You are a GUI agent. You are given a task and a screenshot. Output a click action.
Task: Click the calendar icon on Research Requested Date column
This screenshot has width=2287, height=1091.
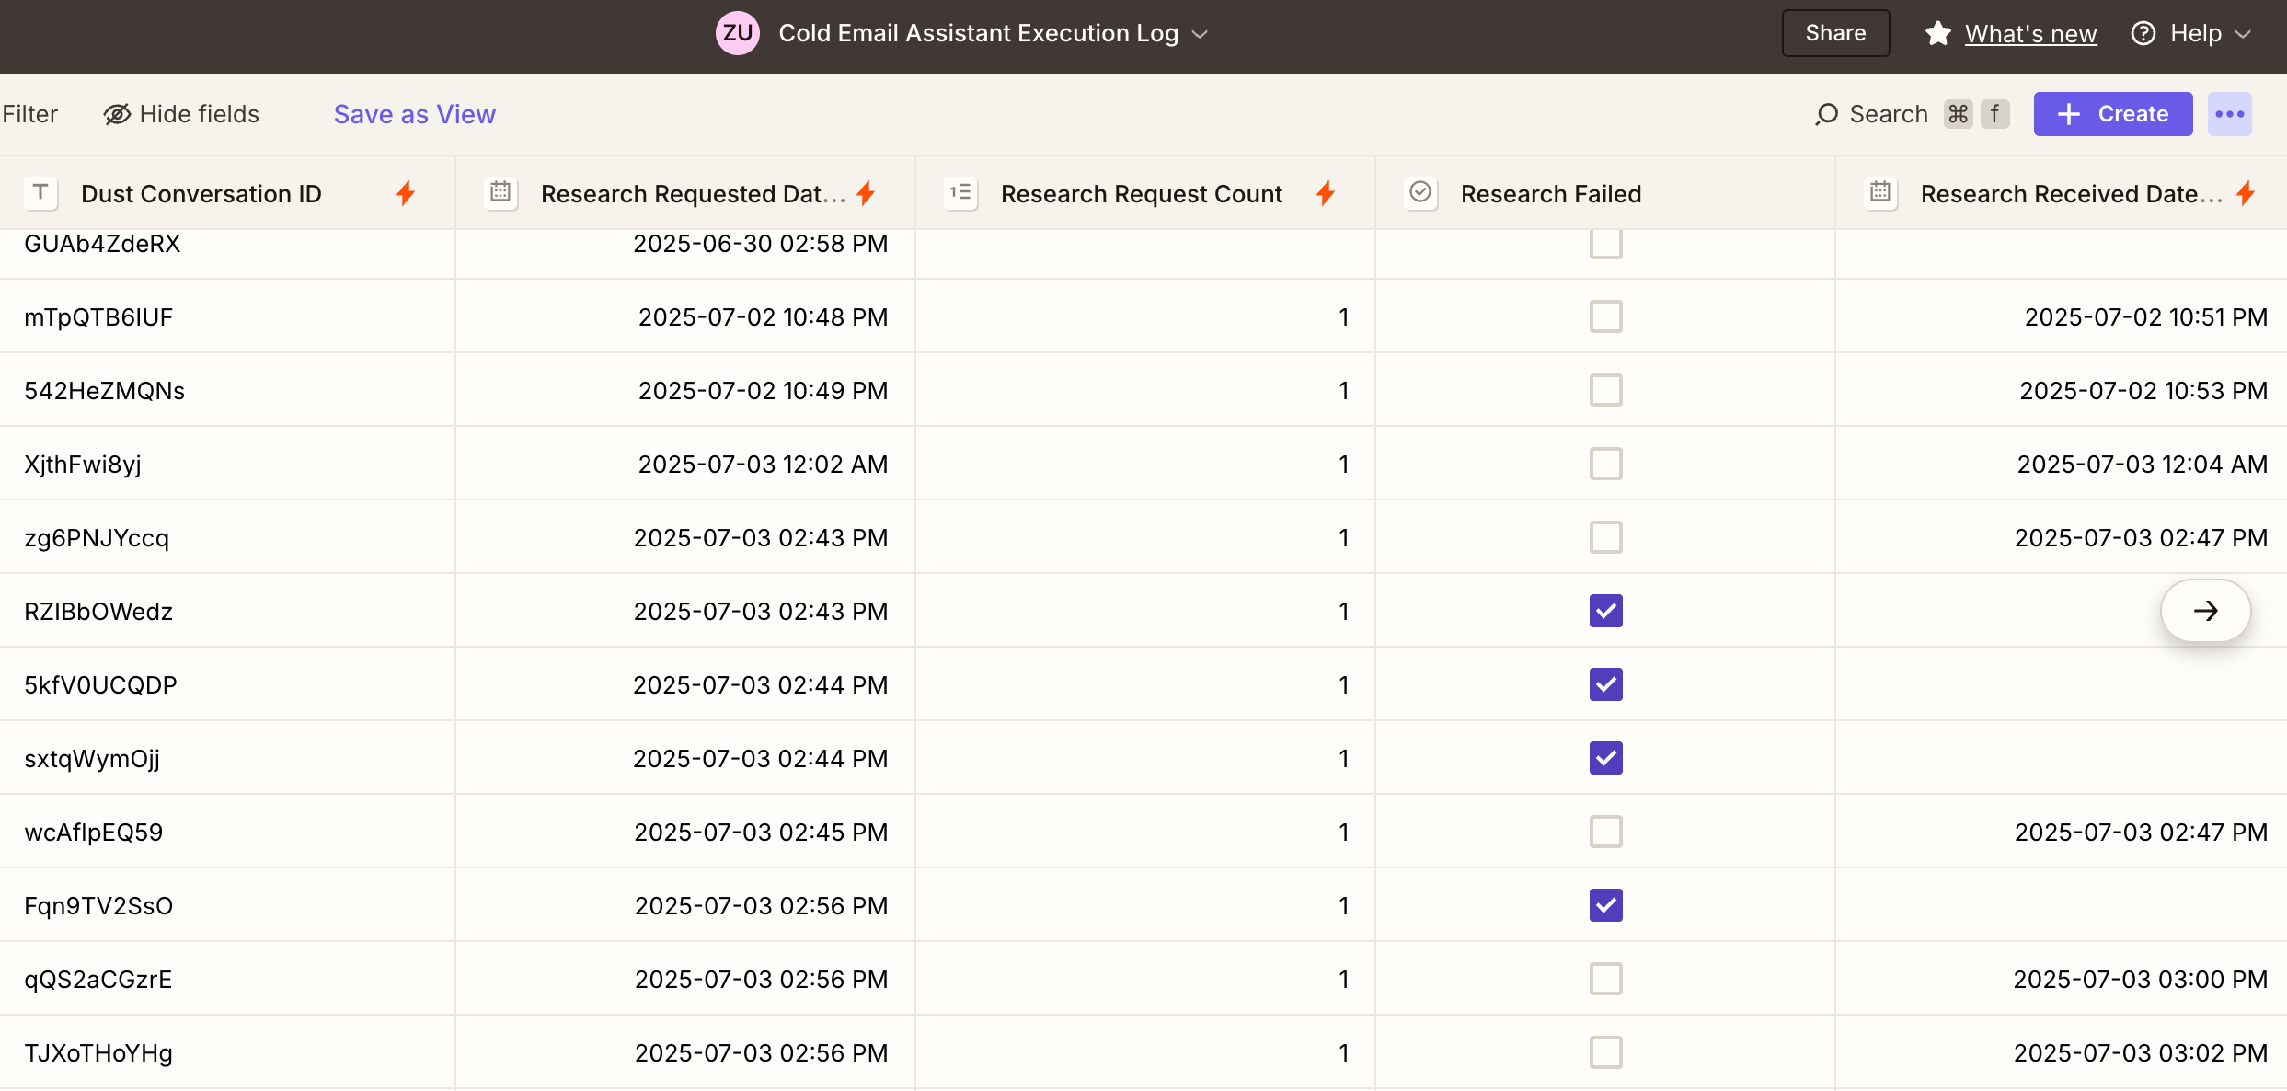tap(500, 192)
